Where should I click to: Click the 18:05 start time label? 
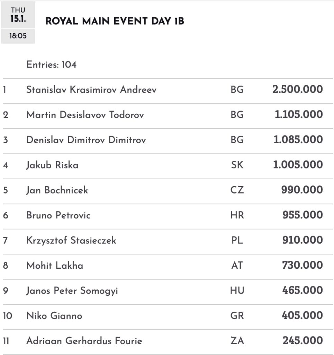(x=18, y=36)
